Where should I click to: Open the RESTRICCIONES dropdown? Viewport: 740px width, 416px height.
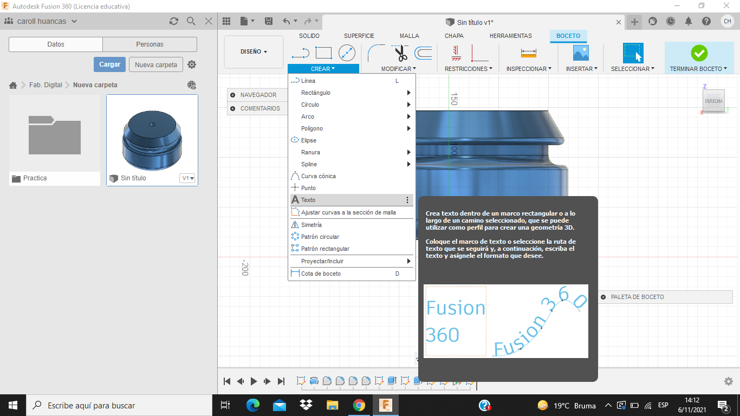[x=469, y=69]
